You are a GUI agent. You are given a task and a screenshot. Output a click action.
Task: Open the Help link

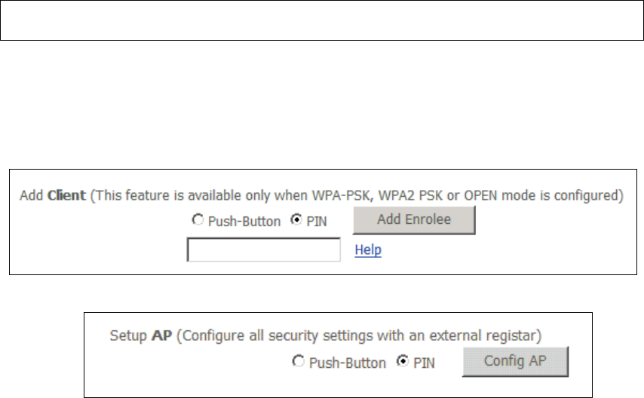click(368, 250)
